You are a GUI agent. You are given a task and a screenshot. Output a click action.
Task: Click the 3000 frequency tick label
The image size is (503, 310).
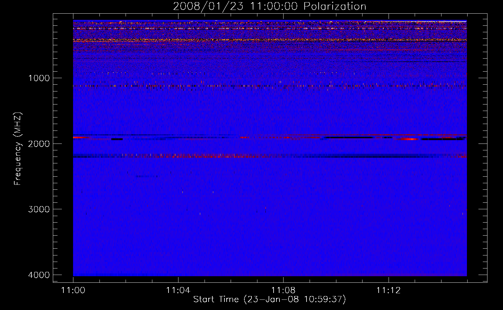[x=39, y=209]
